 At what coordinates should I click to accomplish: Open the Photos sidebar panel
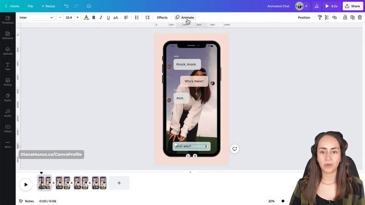pos(7,82)
